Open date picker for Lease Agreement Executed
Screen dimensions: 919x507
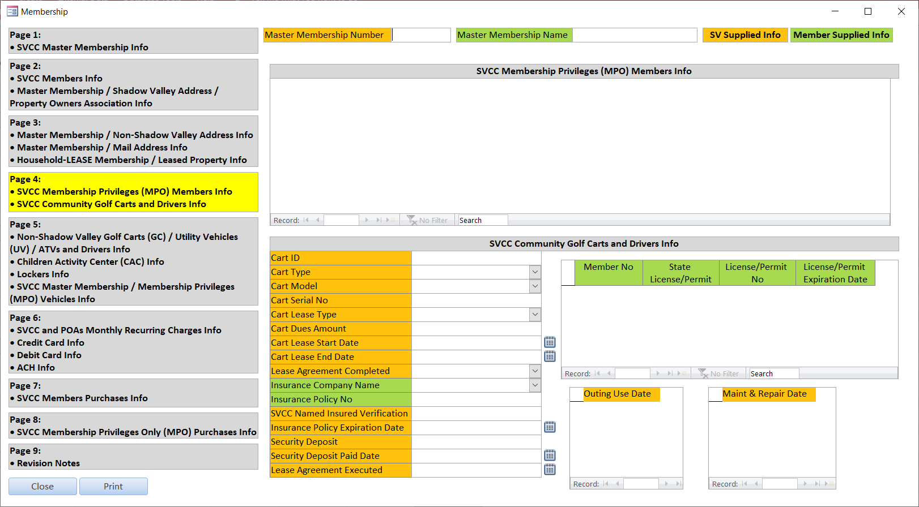point(550,470)
